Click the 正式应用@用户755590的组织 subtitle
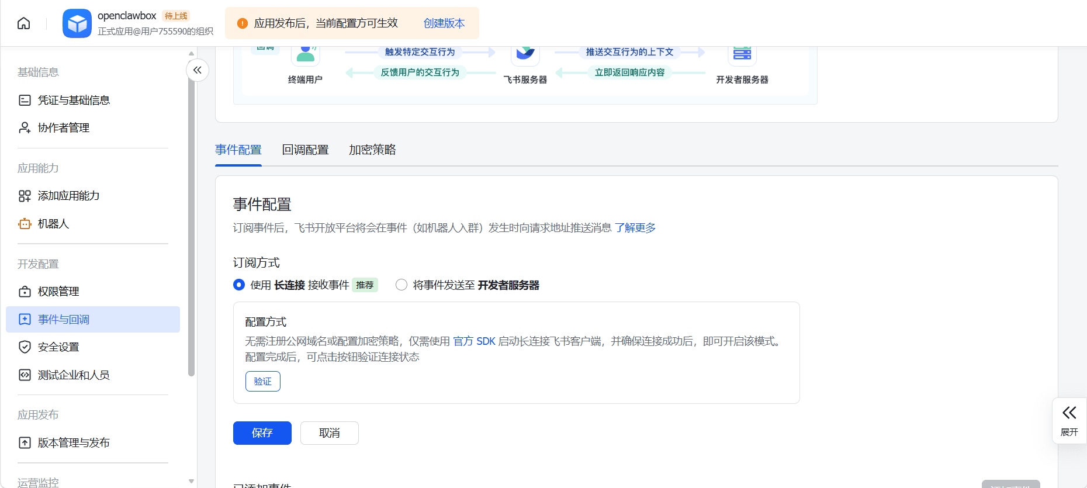 [x=155, y=32]
